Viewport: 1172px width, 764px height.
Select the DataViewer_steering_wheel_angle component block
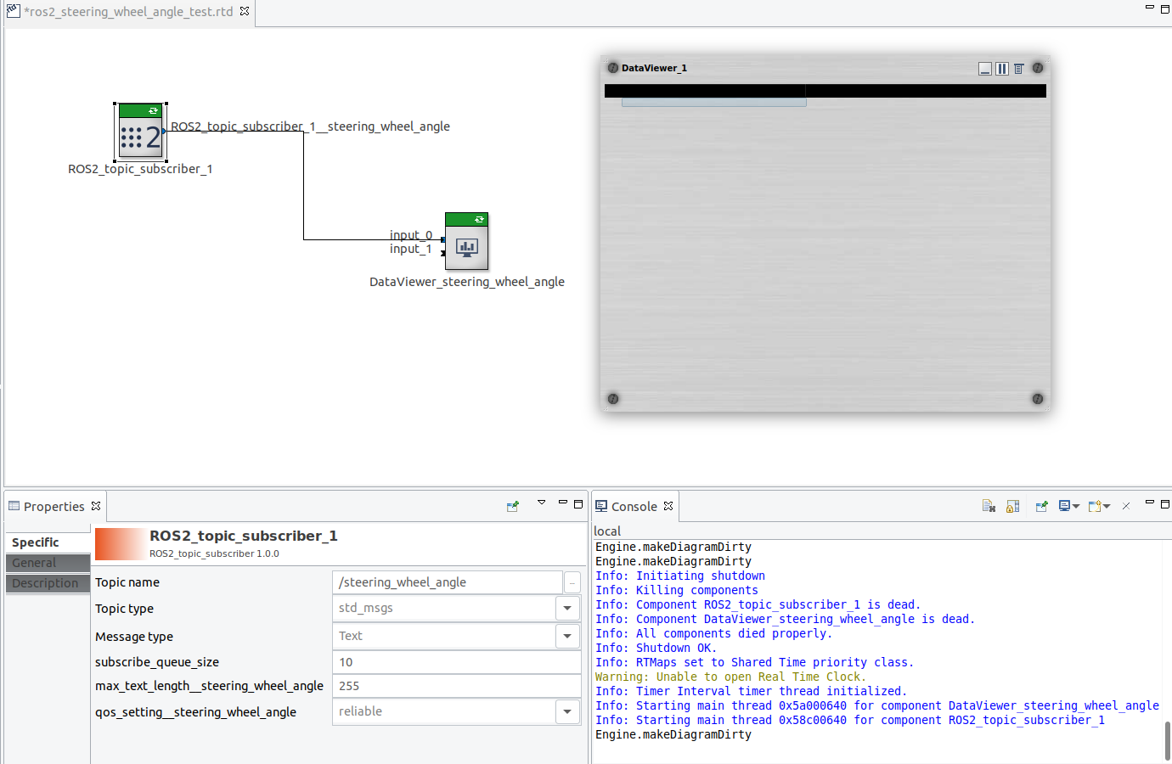[466, 241]
